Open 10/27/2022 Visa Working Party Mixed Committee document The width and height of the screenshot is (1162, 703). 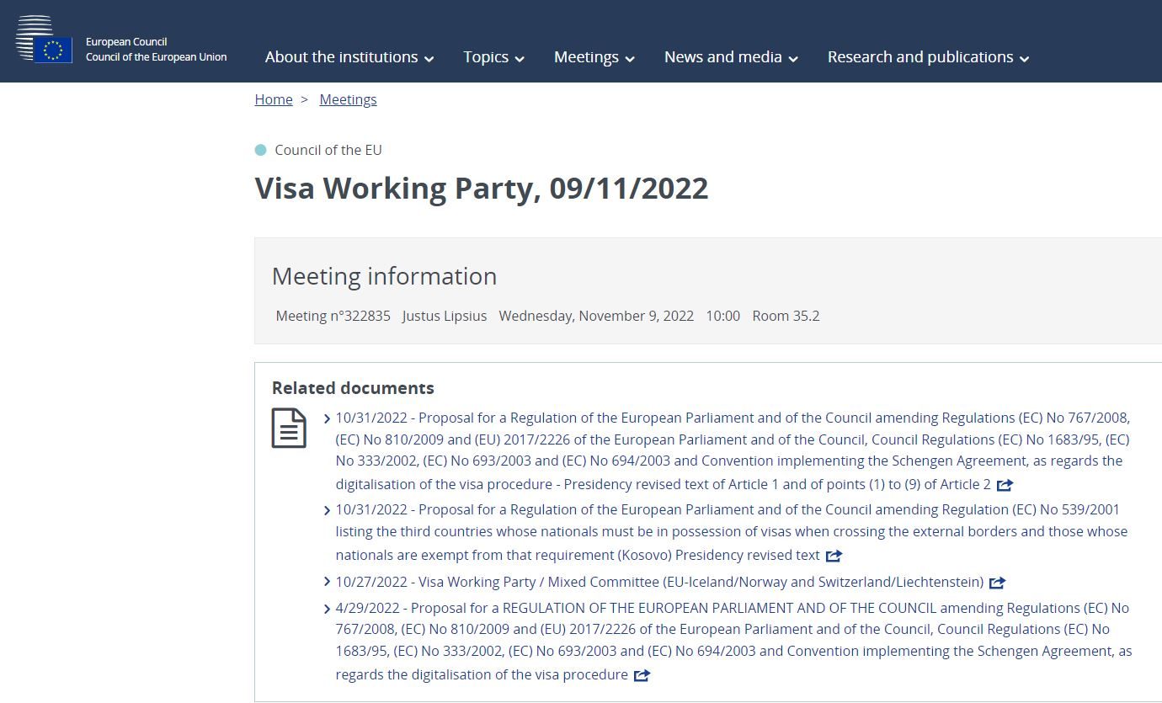(659, 582)
